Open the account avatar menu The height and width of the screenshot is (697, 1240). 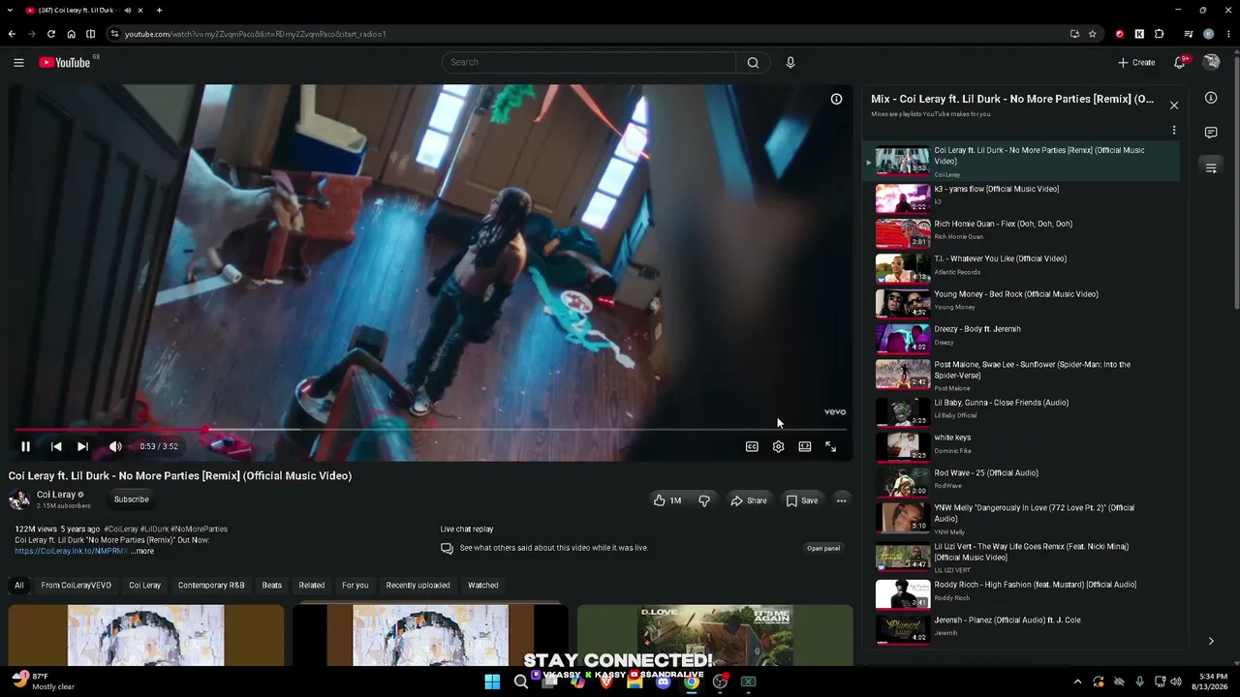tap(1211, 63)
